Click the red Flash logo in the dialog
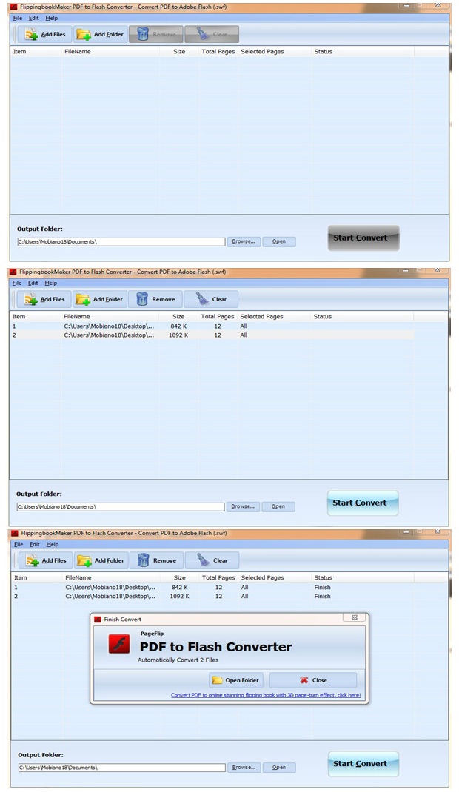The image size is (459, 792). pyautogui.click(x=120, y=645)
